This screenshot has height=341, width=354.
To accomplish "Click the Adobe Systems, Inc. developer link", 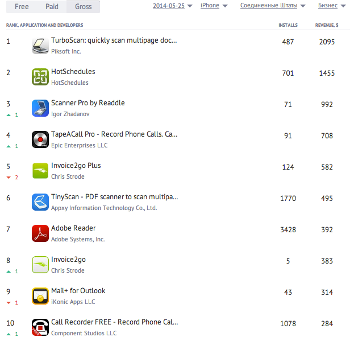I will pos(78,239).
